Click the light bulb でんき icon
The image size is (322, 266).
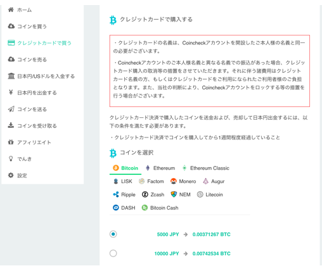point(11,158)
